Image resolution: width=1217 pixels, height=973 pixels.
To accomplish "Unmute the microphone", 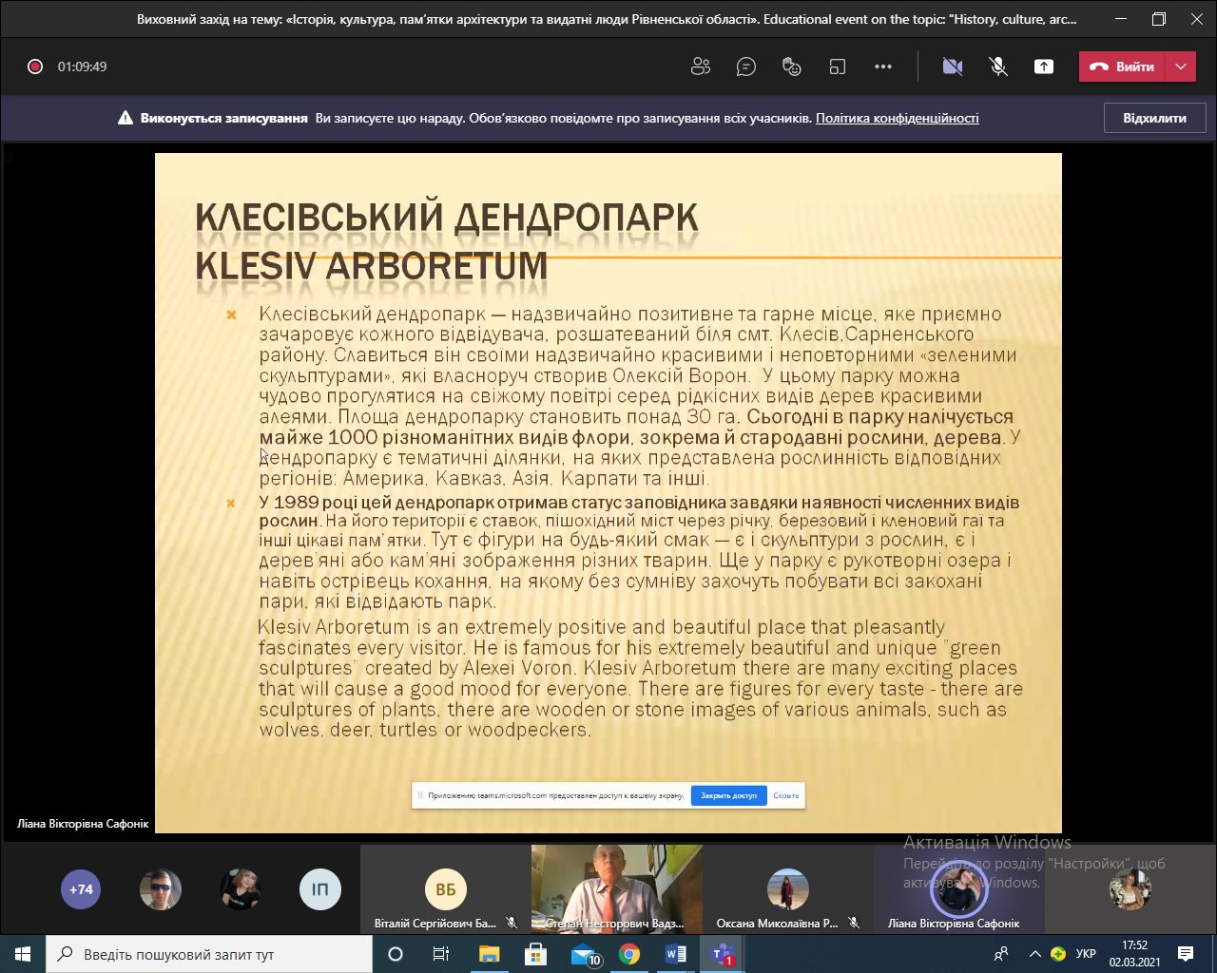I will [x=997, y=67].
